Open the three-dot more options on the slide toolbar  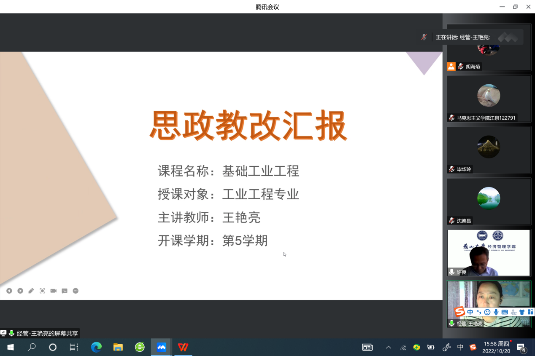pyautogui.click(x=76, y=291)
